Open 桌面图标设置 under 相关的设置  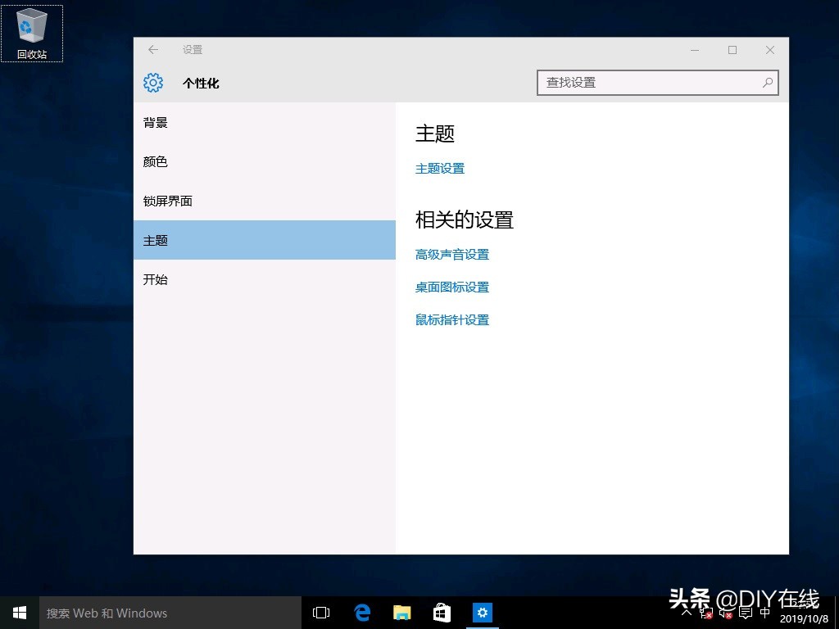point(451,287)
